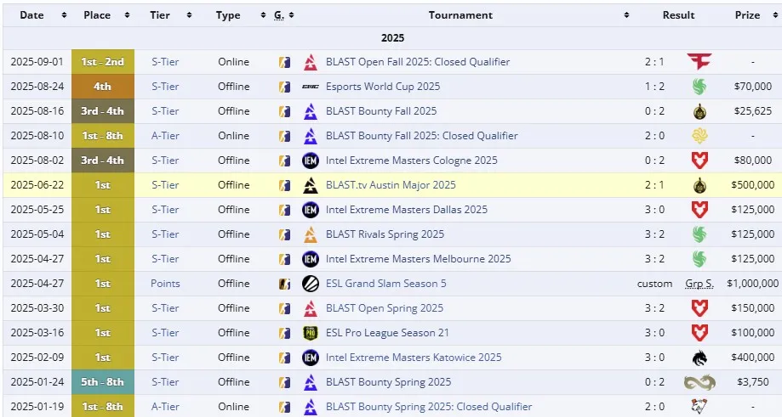Image resolution: width=782 pixels, height=417 pixels.
Task: Click BLAST Bounty icon beside BLAST Bounty Fall 2025
Action: coord(311,111)
